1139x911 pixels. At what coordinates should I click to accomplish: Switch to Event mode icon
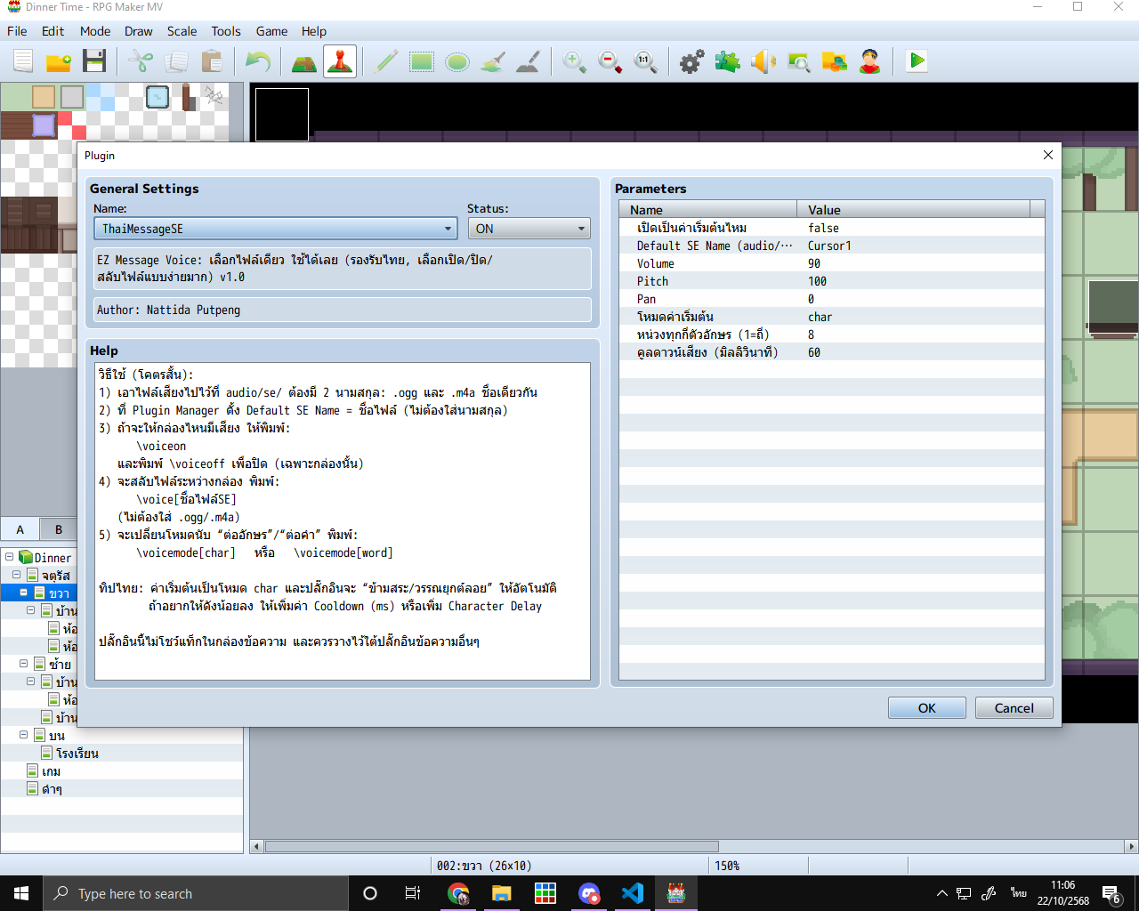(340, 61)
